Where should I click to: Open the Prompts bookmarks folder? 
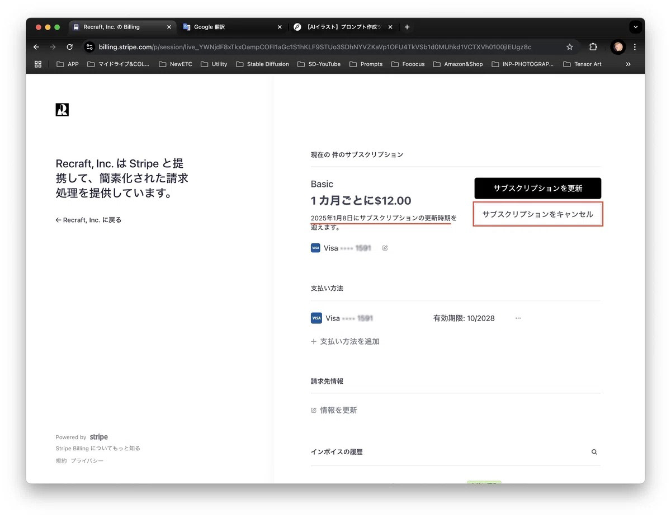click(x=366, y=64)
